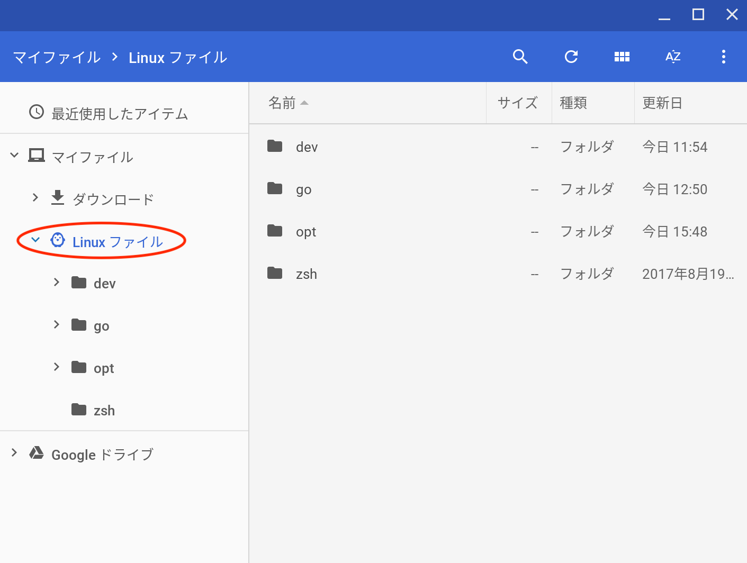Collapse the マイファイル tree node
This screenshot has height=563, width=747.
coord(14,155)
